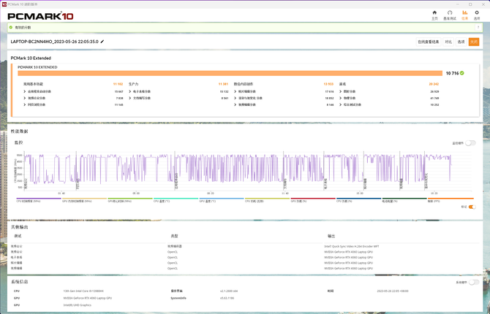Toggle the green GPU core clock legend
This screenshot has height=314, width=490.
tap(130, 200)
